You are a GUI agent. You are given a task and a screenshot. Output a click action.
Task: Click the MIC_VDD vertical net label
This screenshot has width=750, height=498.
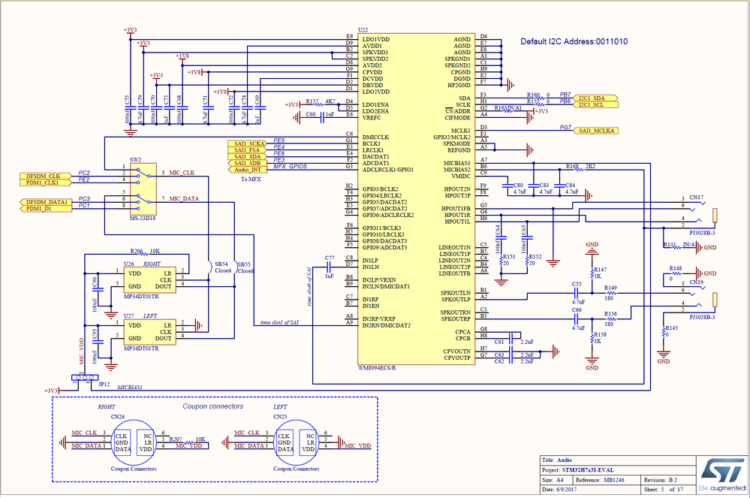81,351
